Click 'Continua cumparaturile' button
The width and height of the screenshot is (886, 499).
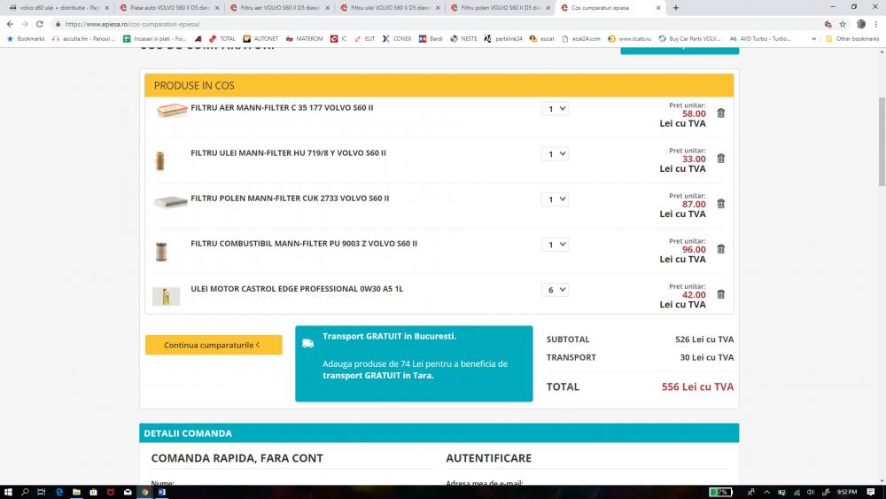214,345
